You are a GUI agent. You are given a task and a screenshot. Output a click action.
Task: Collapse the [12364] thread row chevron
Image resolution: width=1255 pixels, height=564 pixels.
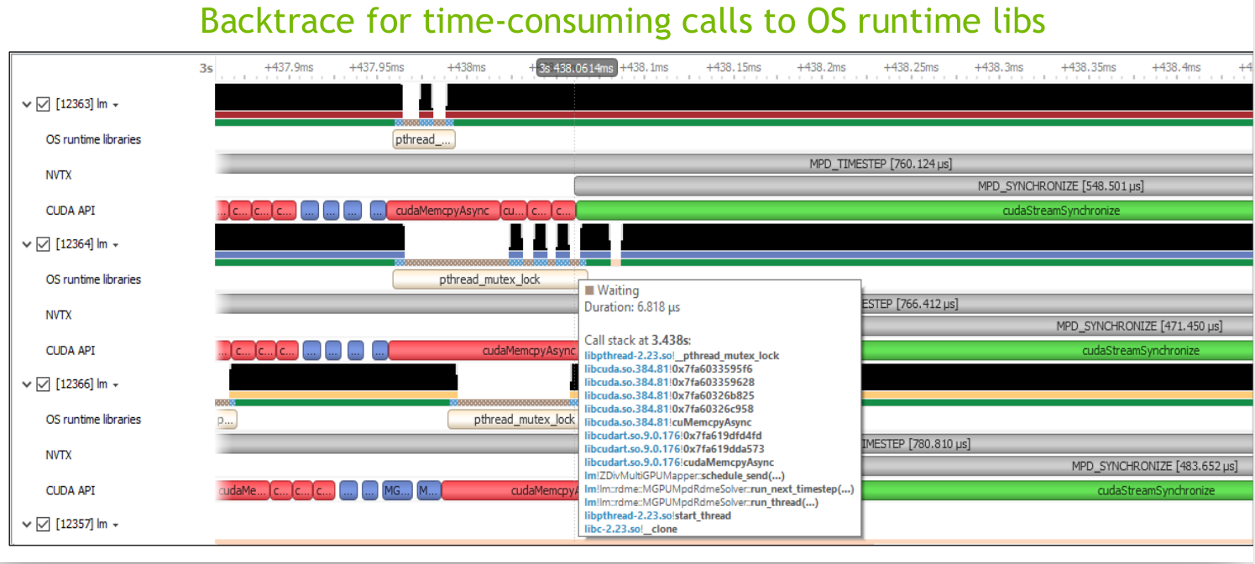click(27, 244)
